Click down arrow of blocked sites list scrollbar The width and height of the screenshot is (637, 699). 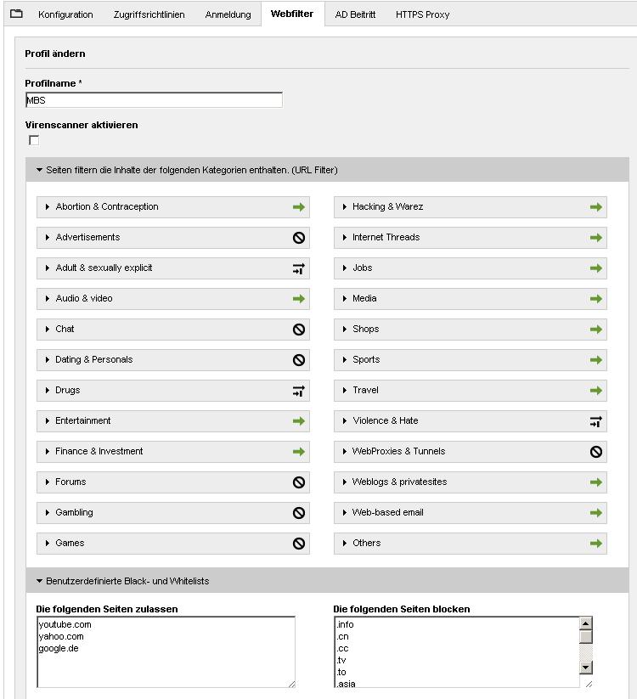586,668
